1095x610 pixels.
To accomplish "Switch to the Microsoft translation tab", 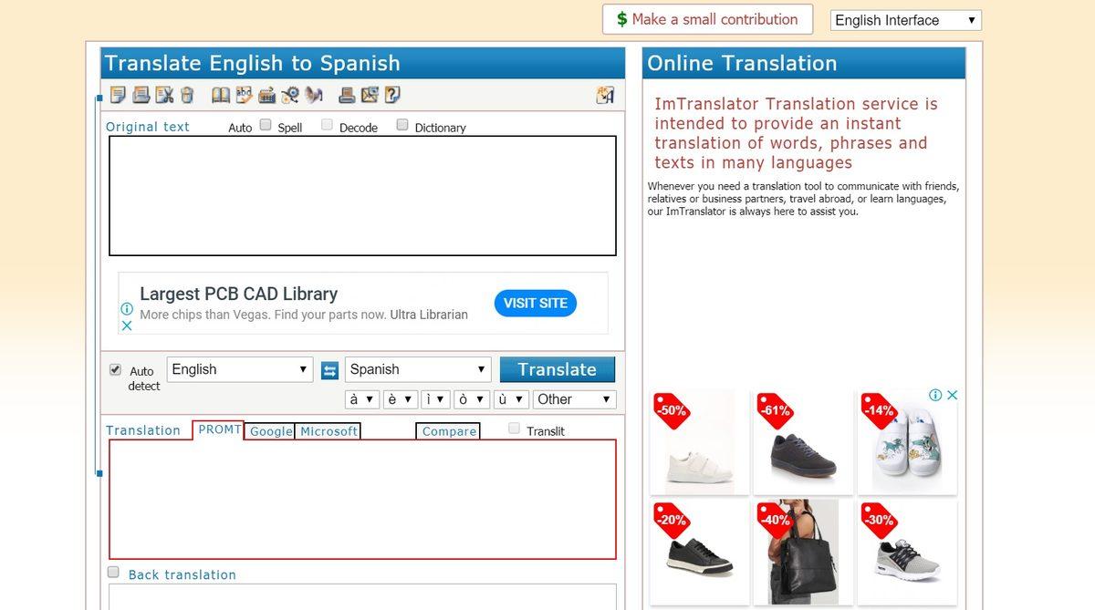I will click(x=328, y=431).
